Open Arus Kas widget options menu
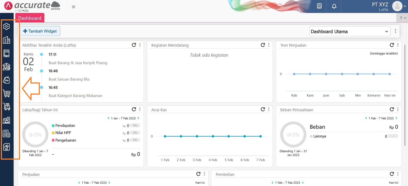 (269, 109)
